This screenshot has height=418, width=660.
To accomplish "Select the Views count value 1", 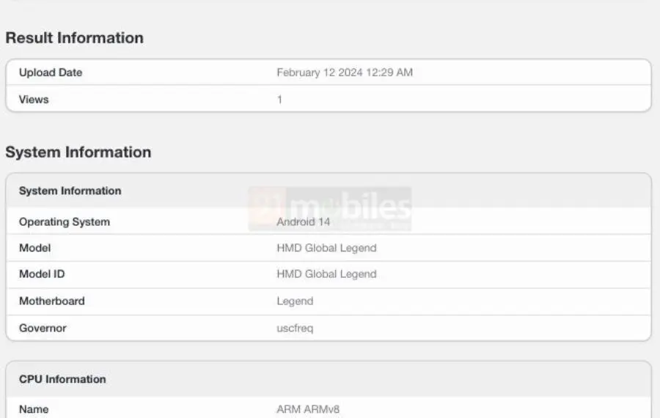I will tap(279, 99).
